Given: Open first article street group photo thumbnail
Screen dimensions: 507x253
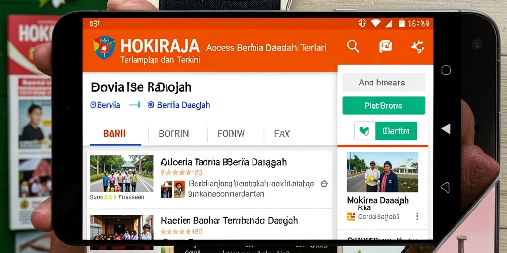Looking at the screenshot, I should click(122, 173).
